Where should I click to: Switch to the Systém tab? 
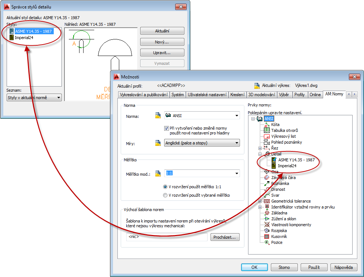coord(178,95)
